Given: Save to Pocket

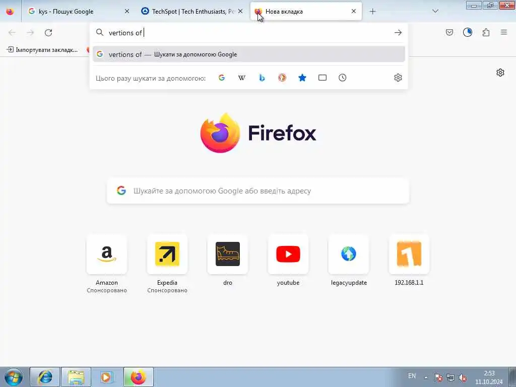Looking at the screenshot, I should coord(449,32).
